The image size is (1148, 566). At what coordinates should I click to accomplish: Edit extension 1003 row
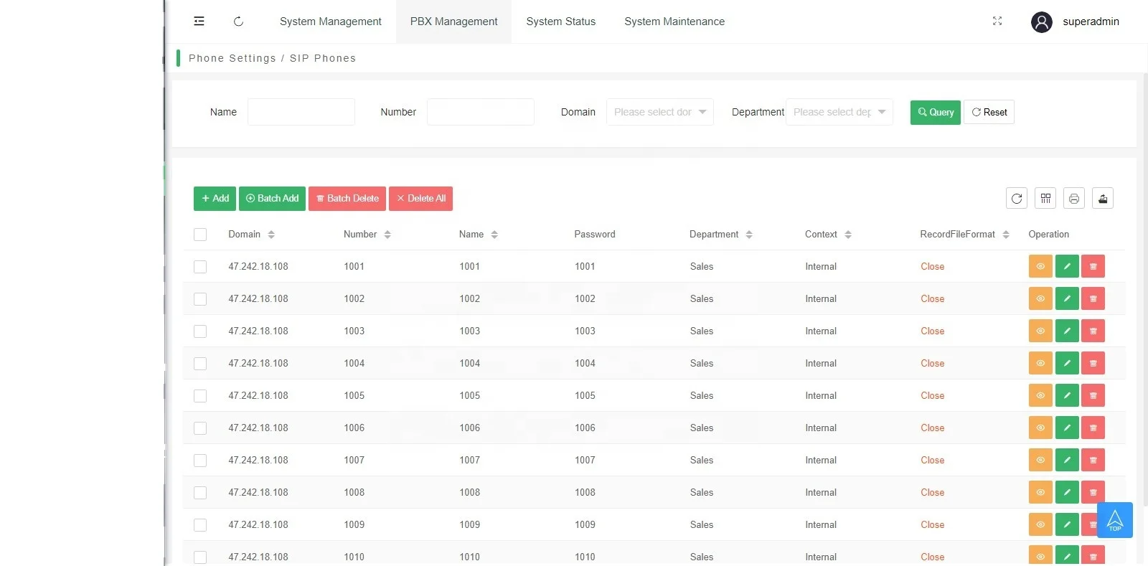1067,331
